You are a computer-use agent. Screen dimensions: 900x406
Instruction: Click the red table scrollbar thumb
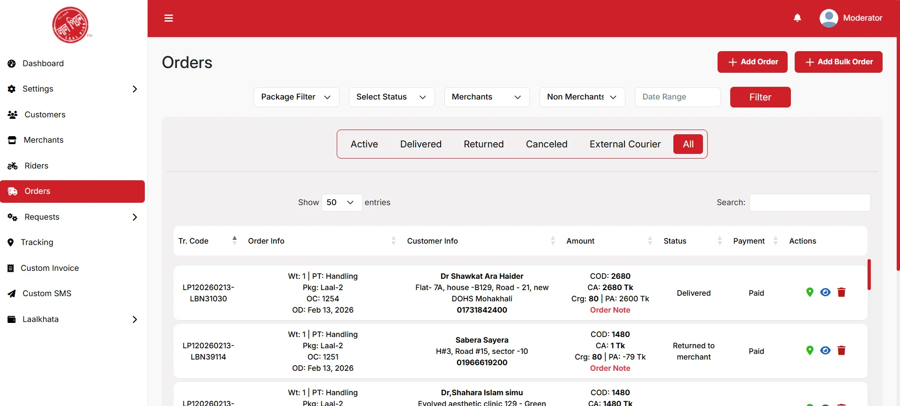869,274
